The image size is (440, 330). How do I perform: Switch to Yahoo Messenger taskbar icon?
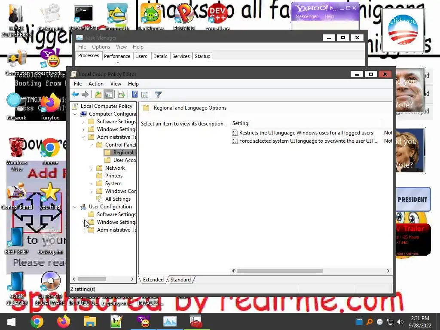click(x=144, y=321)
